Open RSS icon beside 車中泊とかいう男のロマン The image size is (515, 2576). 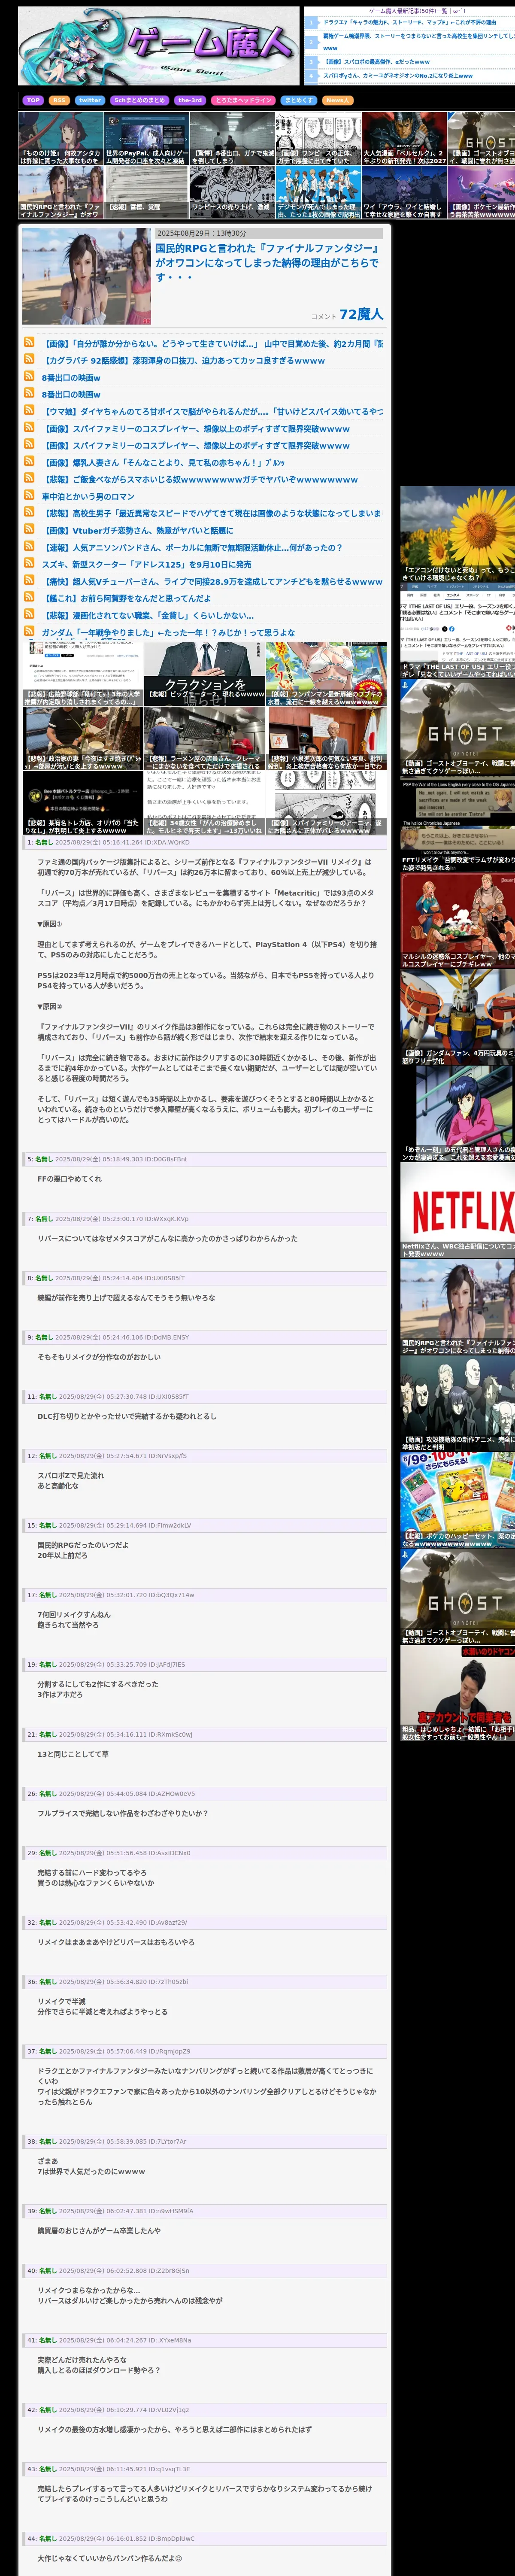point(29,495)
